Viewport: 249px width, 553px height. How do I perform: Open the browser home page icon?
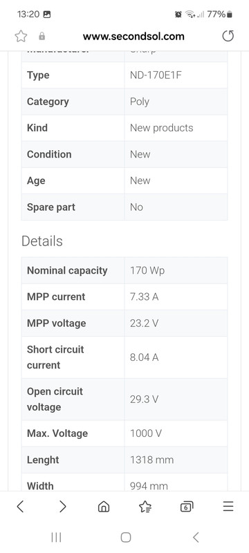(104, 507)
